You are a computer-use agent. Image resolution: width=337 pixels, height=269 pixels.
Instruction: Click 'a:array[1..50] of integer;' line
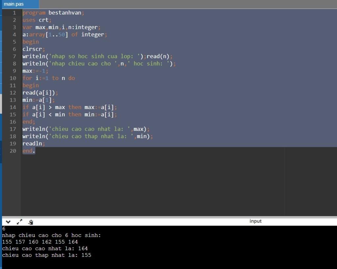coord(65,35)
